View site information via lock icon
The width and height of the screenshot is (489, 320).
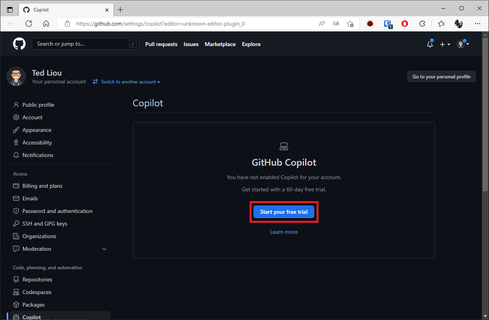pos(67,24)
